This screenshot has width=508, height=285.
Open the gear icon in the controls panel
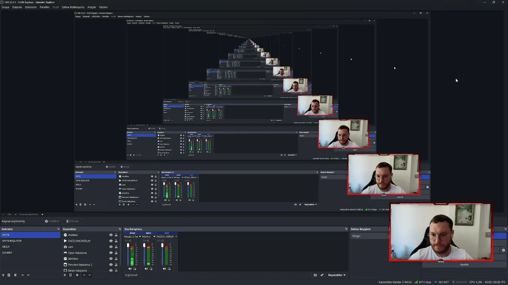[x=504, y=250]
